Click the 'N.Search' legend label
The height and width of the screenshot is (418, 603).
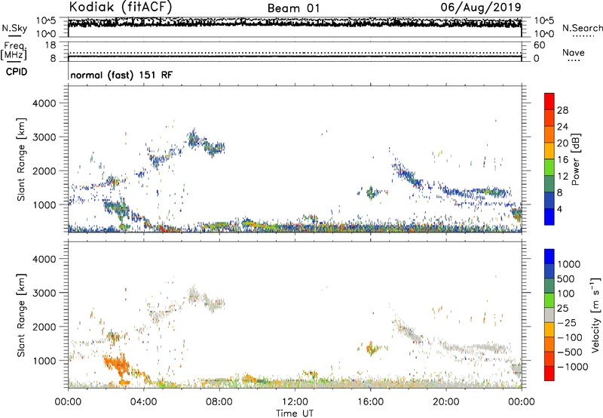click(x=582, y=28)
